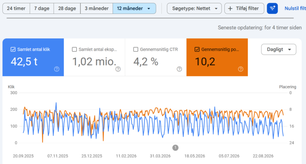This screenshot has width=306, height=164.
Task: Click the Placering axis title
Action: point(287,87)
